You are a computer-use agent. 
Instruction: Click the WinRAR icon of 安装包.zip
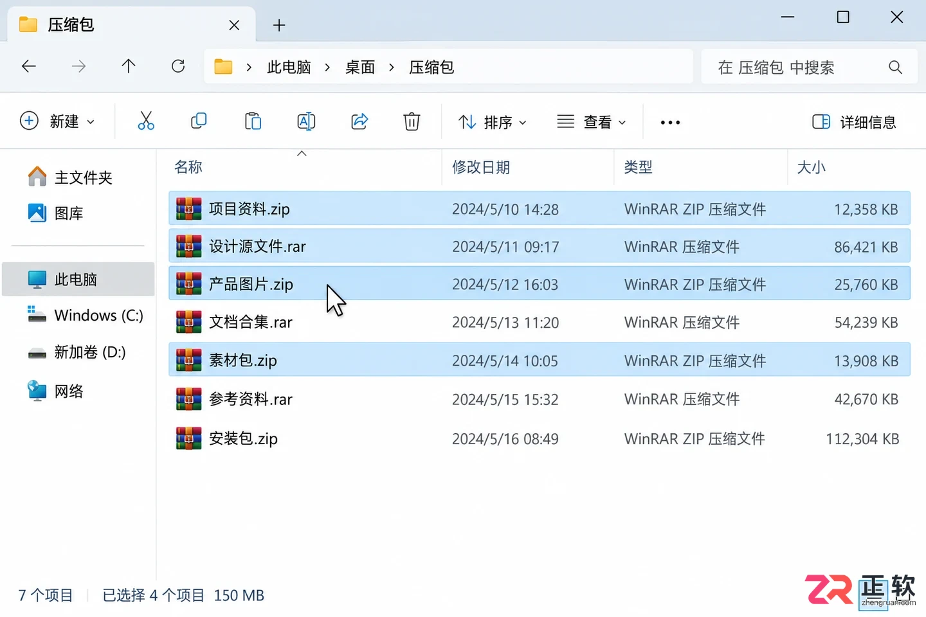(x=188, y=438)
